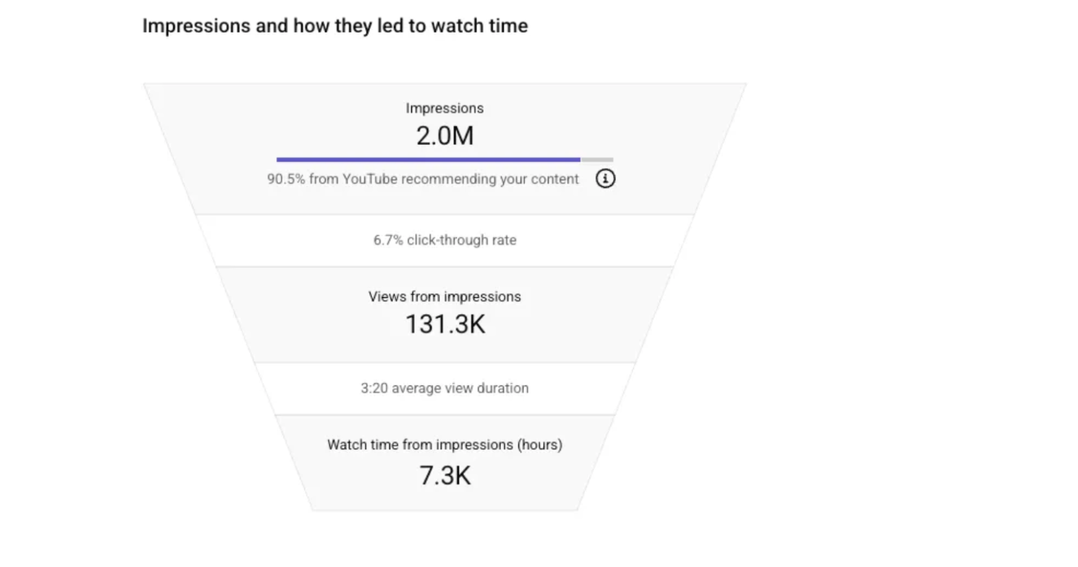Click the blue impressions progress bar
Image resolution: width=1078 pixels, height=567 pixels.
(428, 159)
